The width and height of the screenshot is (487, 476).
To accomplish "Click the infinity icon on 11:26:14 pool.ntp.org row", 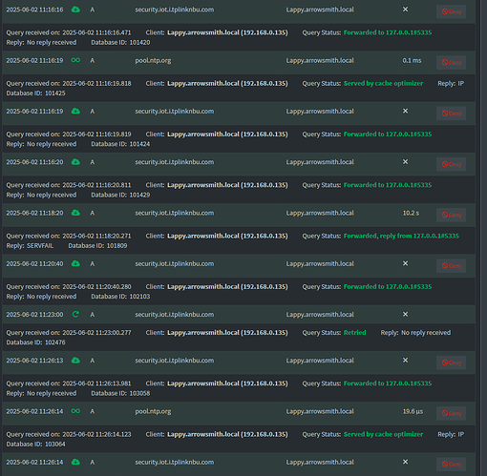I will click(x=75, y=411).
